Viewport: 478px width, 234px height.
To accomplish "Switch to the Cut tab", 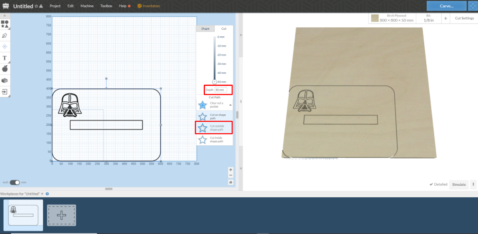I will tap(224, 28).
